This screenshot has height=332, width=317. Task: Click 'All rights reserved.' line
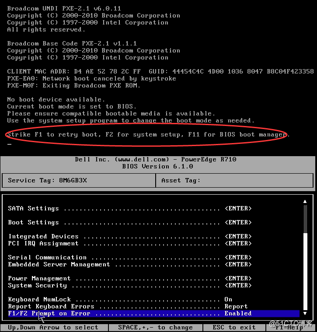pyautogui.click(x=46, y=29)
